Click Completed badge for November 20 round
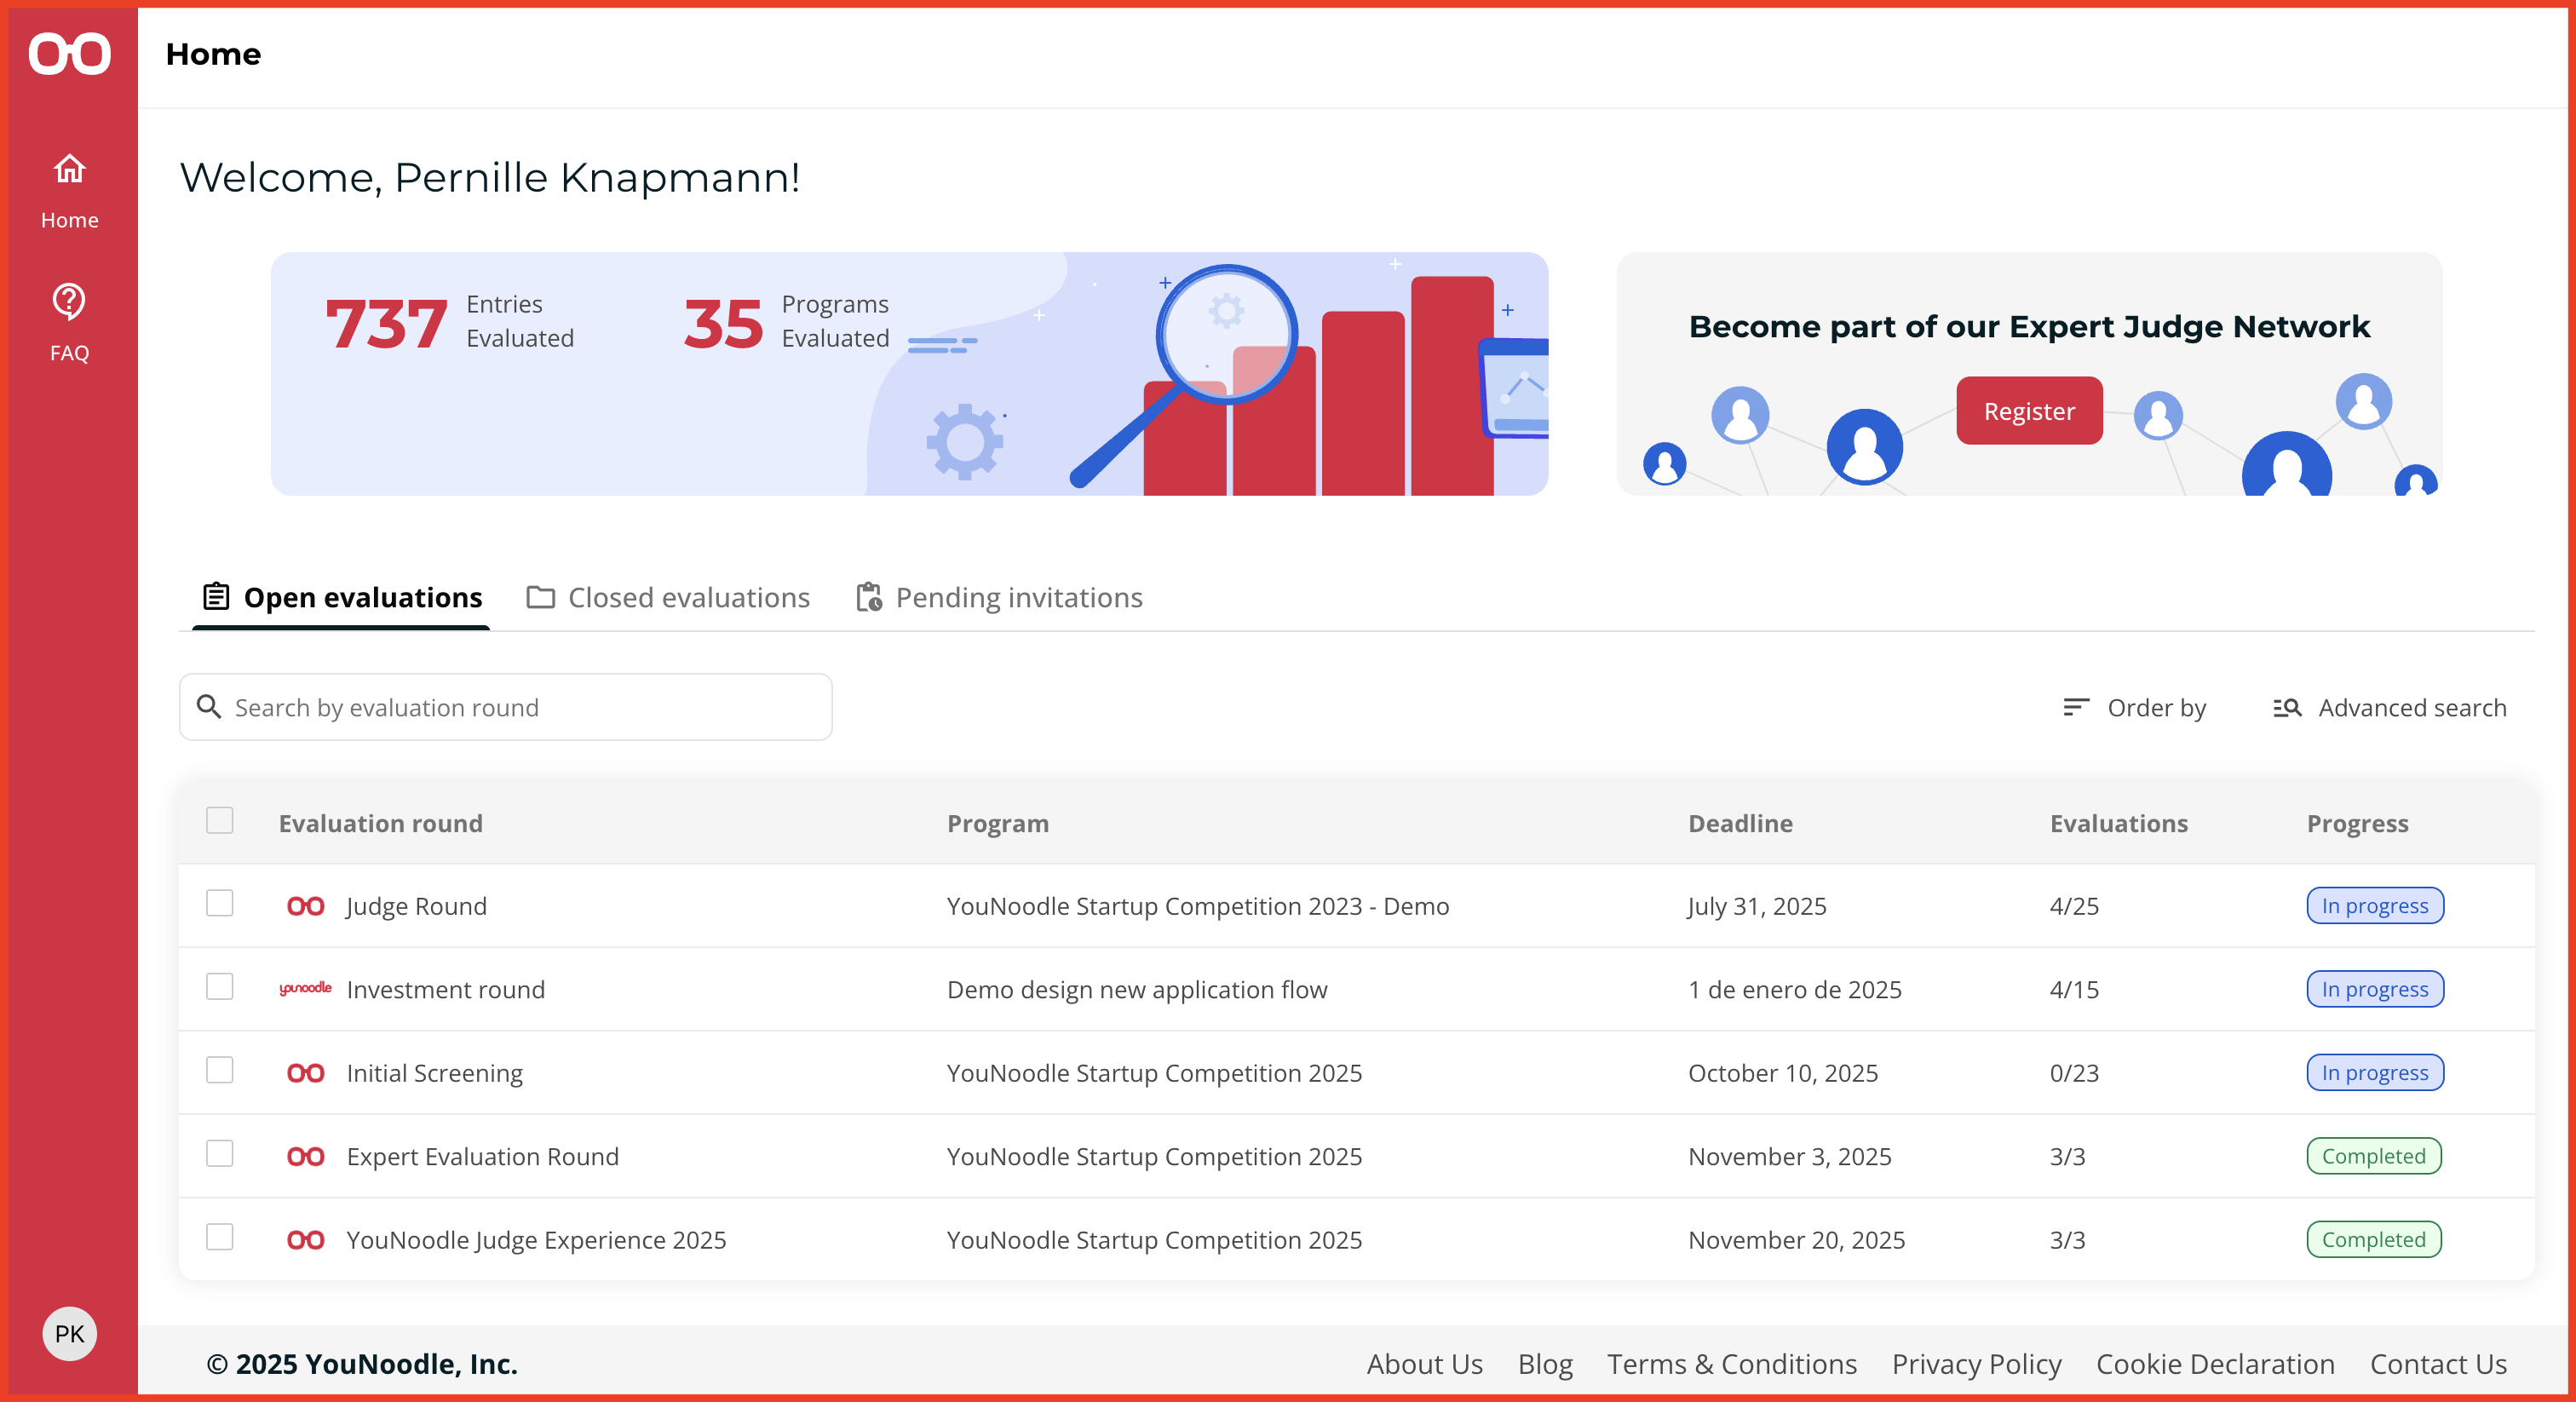Viewport: 2576px width, 1402px height. click(2373, 1239)
